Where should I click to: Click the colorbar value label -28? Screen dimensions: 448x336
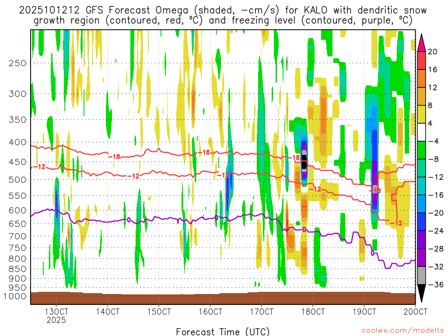[x=436, y=249]
